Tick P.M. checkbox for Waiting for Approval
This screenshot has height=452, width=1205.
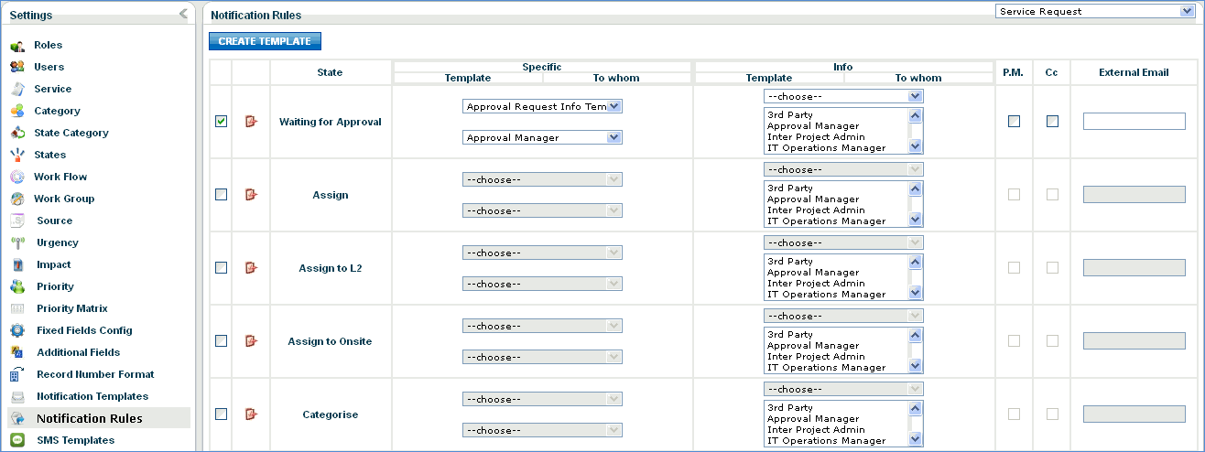(x=1014, y=122)
